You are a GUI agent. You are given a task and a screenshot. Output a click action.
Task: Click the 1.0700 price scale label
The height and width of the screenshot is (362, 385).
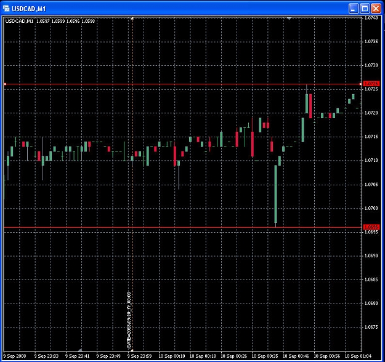point(371,208)
